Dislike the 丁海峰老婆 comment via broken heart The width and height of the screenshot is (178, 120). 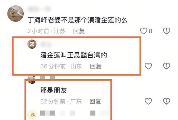pyautogui.click(x=167, y=31)
